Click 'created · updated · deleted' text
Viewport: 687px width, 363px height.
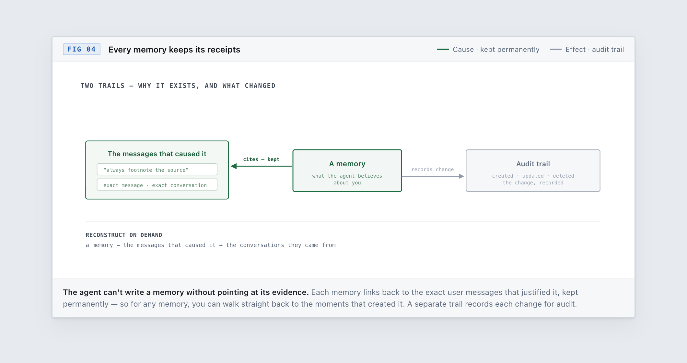pyautogui.click(x=533, y=176)
